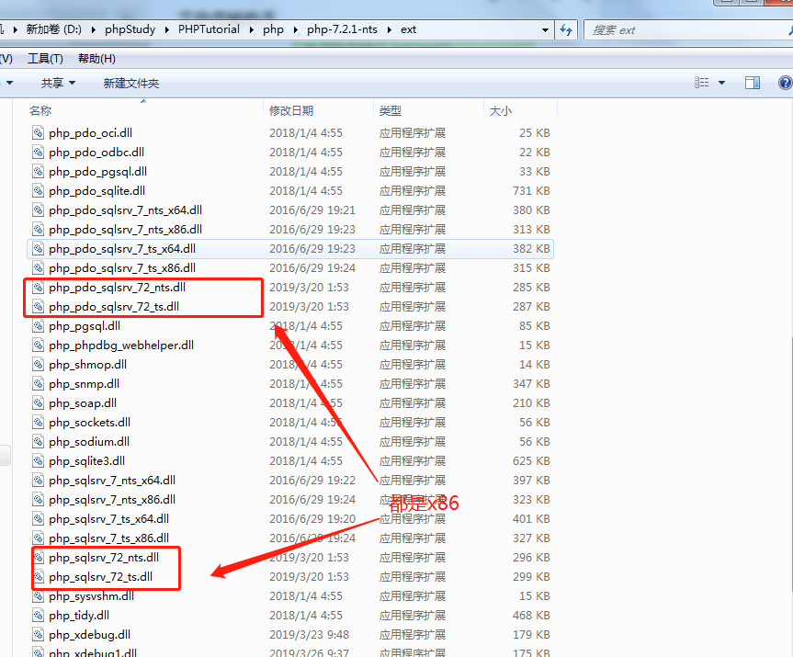The image size is (793, 657).
Task: Go to 新加卷 (D:) in breadcrumb
Action: [54, 29]
